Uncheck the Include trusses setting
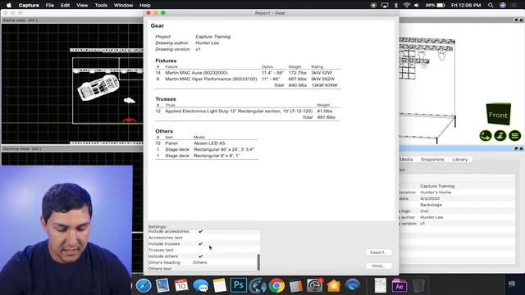Image resolution: width=525 pixels, height=295 pixels. click(200, 244)
